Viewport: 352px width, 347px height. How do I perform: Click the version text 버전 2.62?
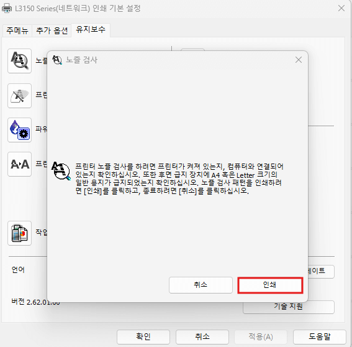click(x=35, y=302)
